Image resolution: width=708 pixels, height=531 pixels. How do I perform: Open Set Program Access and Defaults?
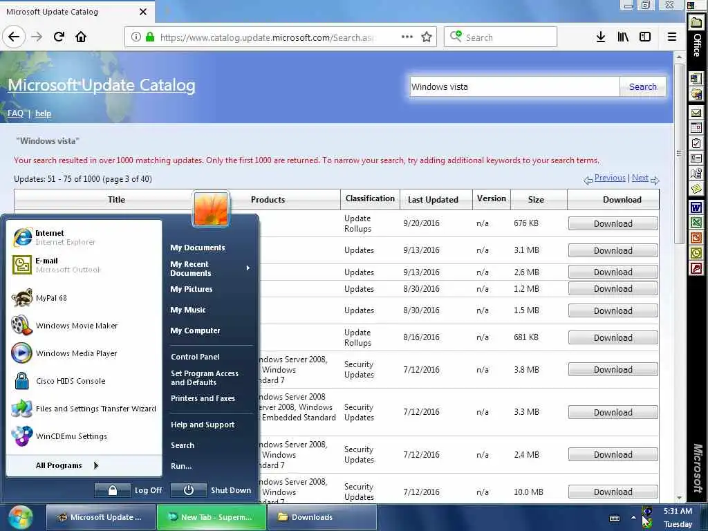point(205,378)
